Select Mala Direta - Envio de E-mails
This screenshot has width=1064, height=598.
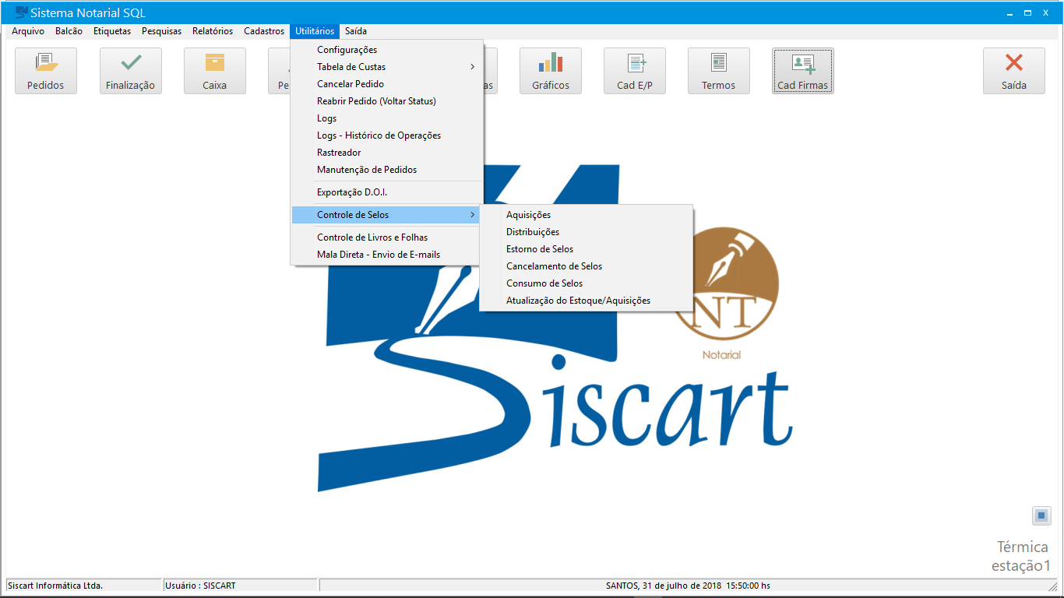pos(387,255)
